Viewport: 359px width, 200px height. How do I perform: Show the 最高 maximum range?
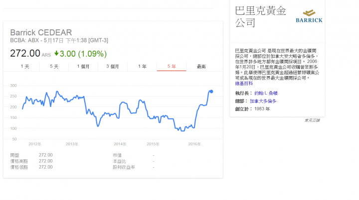(x=201, y=66)
